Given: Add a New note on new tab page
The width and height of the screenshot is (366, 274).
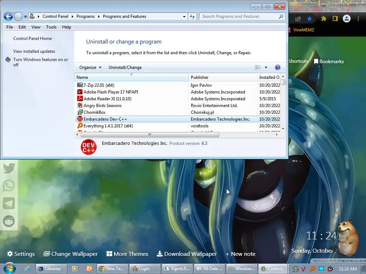Looking at the screenshot, I should pos(241,254).
